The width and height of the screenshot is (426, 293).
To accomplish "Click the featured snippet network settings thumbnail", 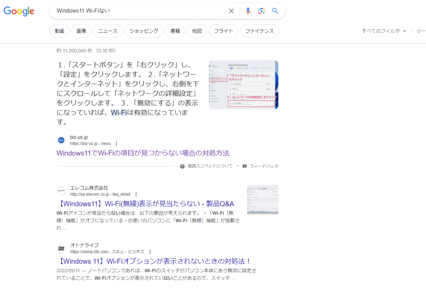I will tap(243, 84).
